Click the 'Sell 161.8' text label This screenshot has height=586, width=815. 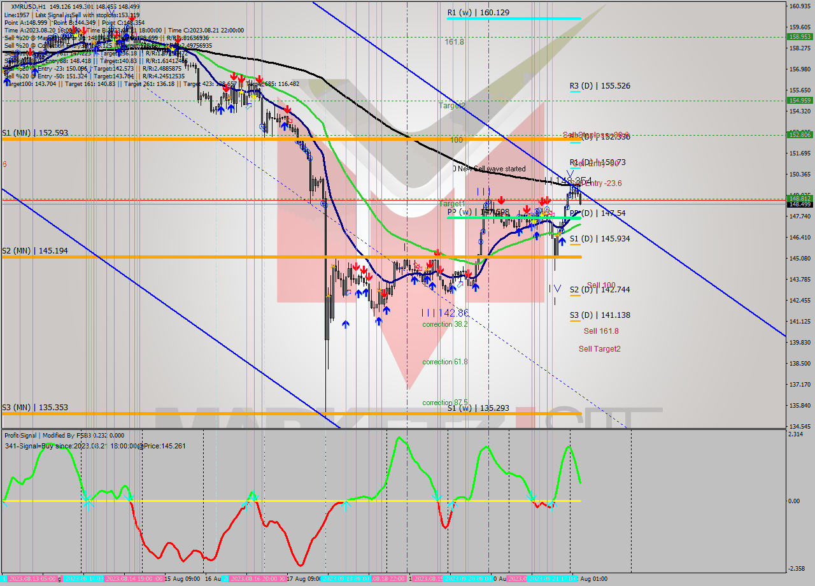(x=601, y=331)
